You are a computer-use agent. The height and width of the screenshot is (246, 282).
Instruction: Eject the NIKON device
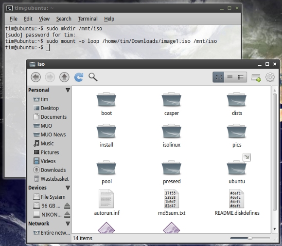coord(67,214)
